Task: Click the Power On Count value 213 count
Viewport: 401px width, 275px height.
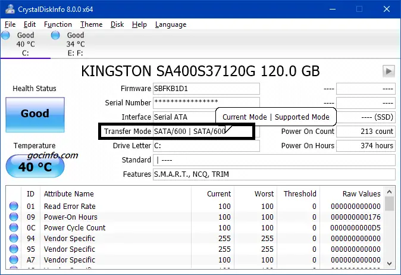Action: pos(366,132)
